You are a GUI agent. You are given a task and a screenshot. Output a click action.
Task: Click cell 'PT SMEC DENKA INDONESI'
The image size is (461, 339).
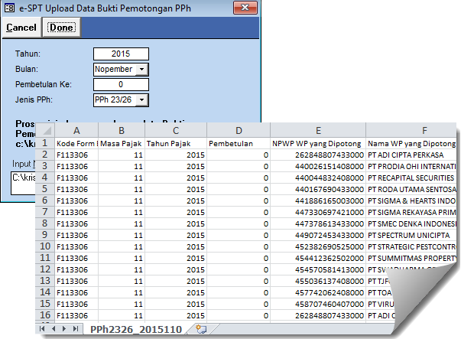pos(411,223)
